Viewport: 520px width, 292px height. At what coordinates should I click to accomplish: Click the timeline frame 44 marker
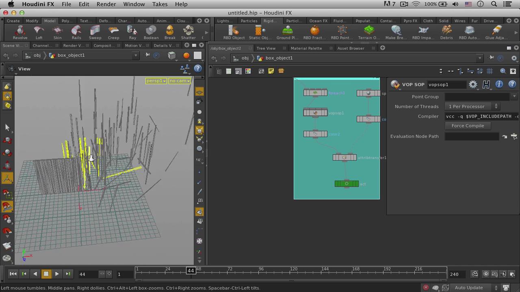tap(191, 271)
